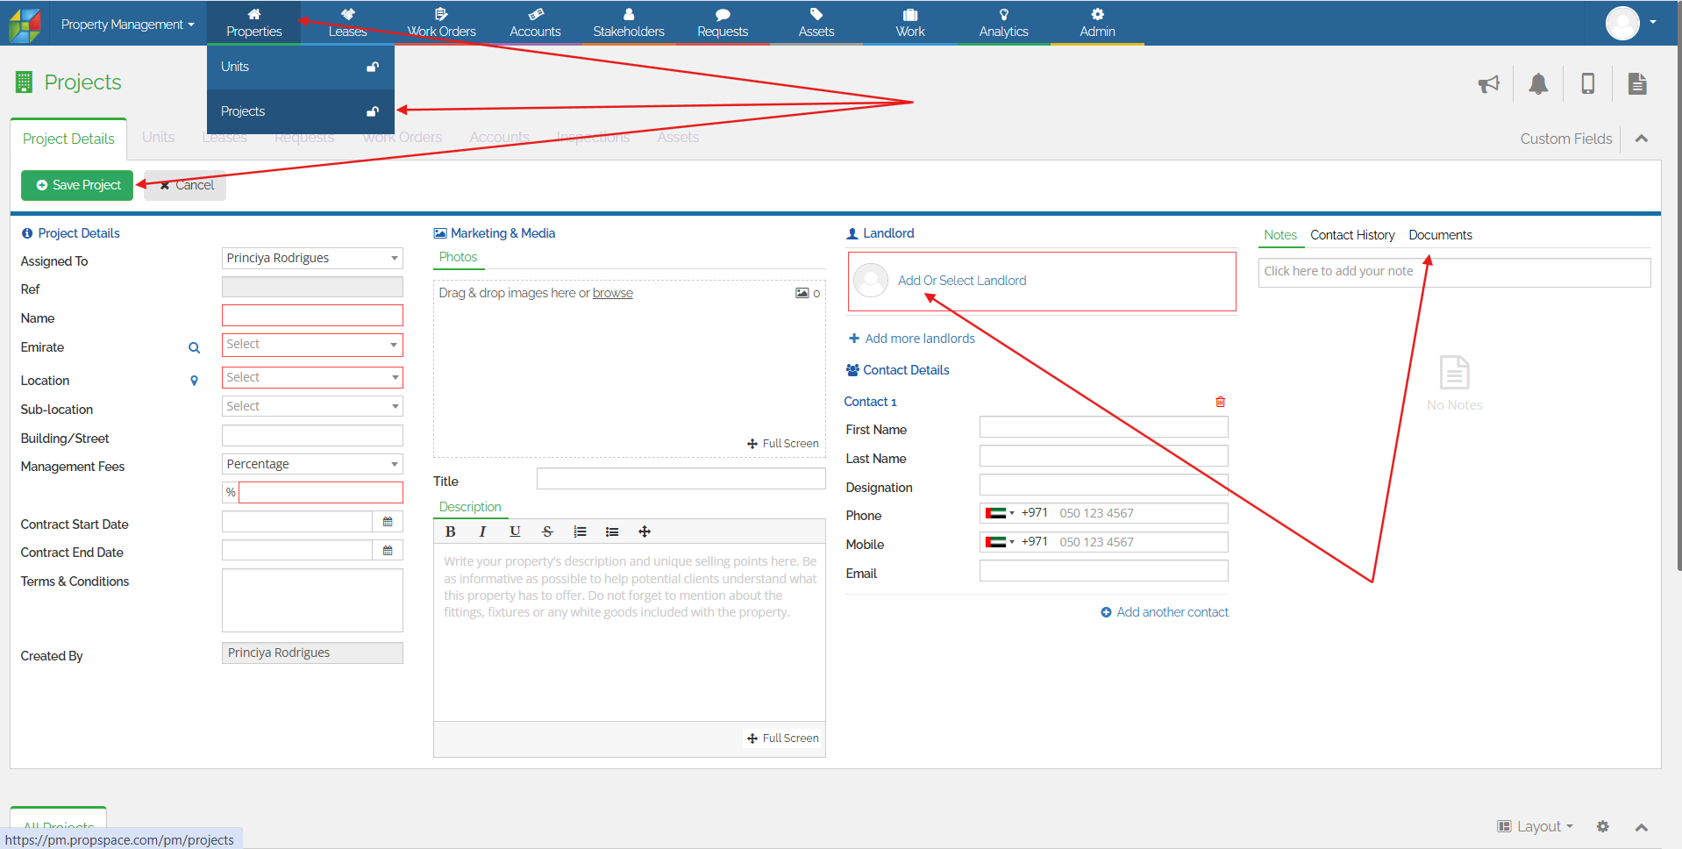The height and width of the screenshot is (849, 1682).
Task: Click the mobile phone icon in header
Action: pyautogui.click(x=1587, y=84)
